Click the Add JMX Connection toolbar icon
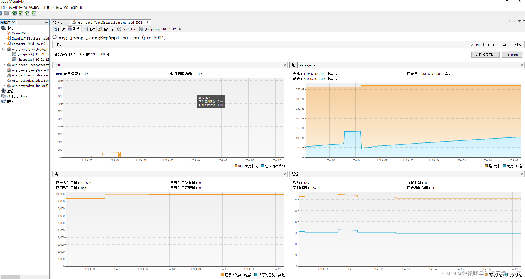This screenshot has height=279, width=525. point(21,13)
